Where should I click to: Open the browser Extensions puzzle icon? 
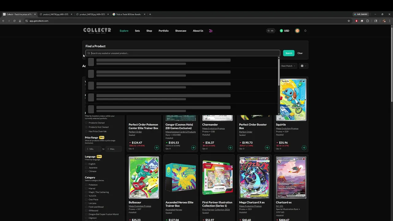(368, 21)
